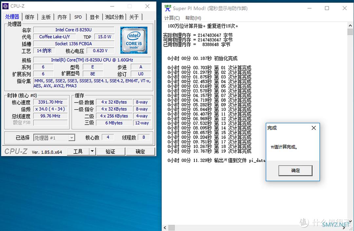Open the 计算(C) menu
The image size is (354, 231).
tap(172, 18)
